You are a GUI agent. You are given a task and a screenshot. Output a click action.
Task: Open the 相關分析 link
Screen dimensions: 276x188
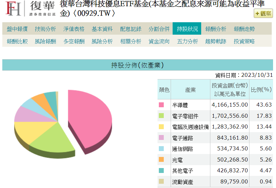pyautogui.click(x=131, y=41)
